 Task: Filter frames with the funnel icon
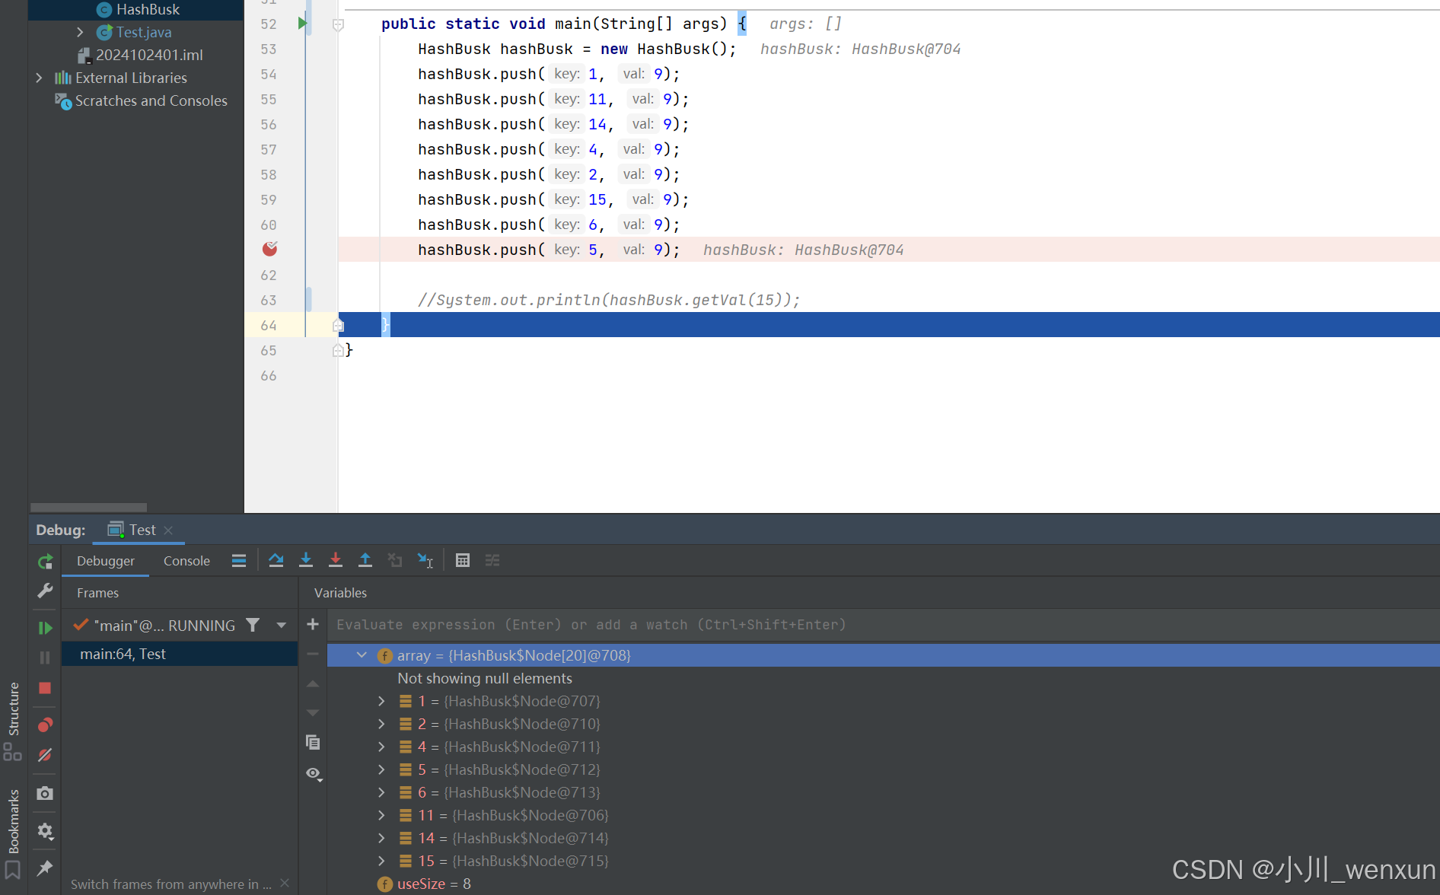coord(253,626)
